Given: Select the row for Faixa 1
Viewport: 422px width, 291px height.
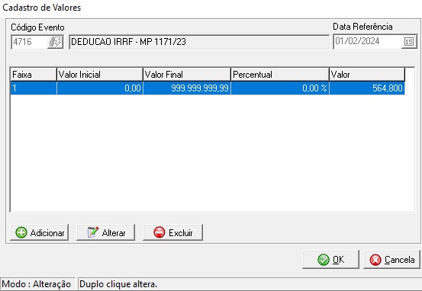Looking at the screenshot, I should click(x=208, y=88).
